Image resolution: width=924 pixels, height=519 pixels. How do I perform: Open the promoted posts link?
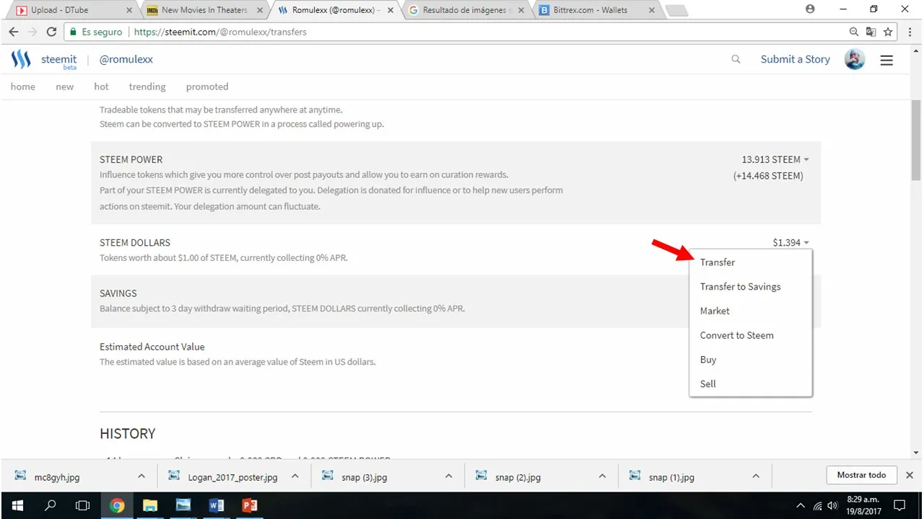pos(207,86)
